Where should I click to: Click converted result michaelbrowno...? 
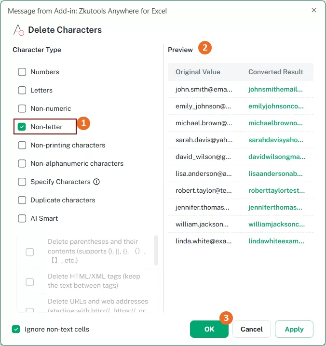tap(276, 123)
